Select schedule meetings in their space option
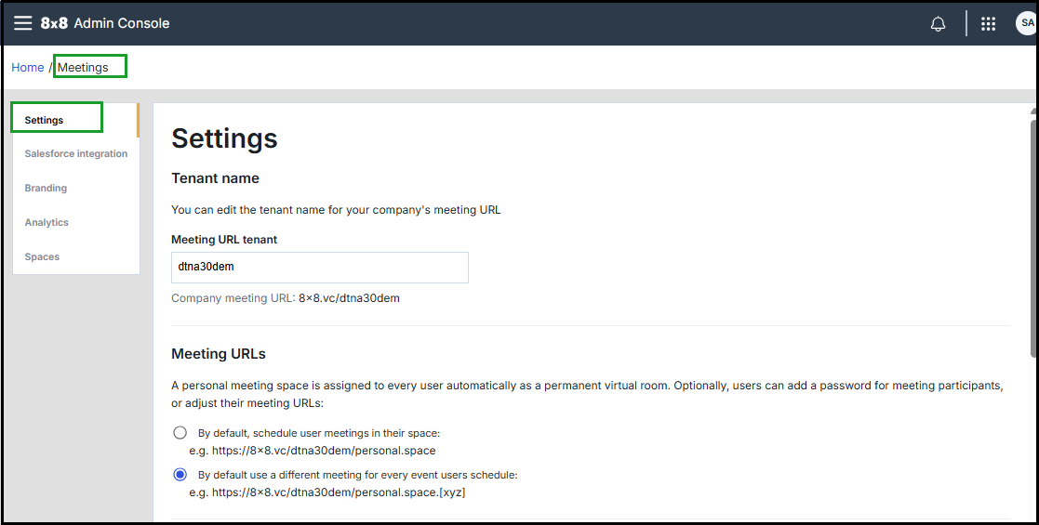 (x=180, y=433)
